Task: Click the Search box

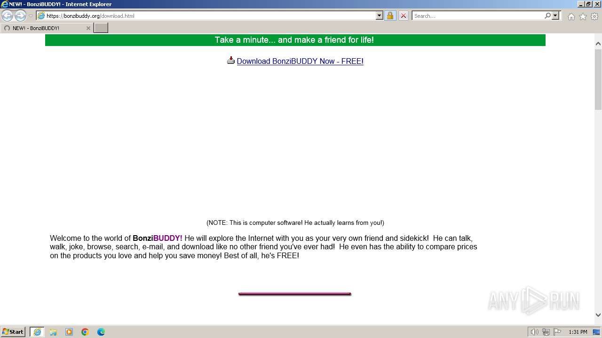Action: [x=478, y=15]
